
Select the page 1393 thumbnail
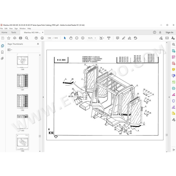pos(22,122)
